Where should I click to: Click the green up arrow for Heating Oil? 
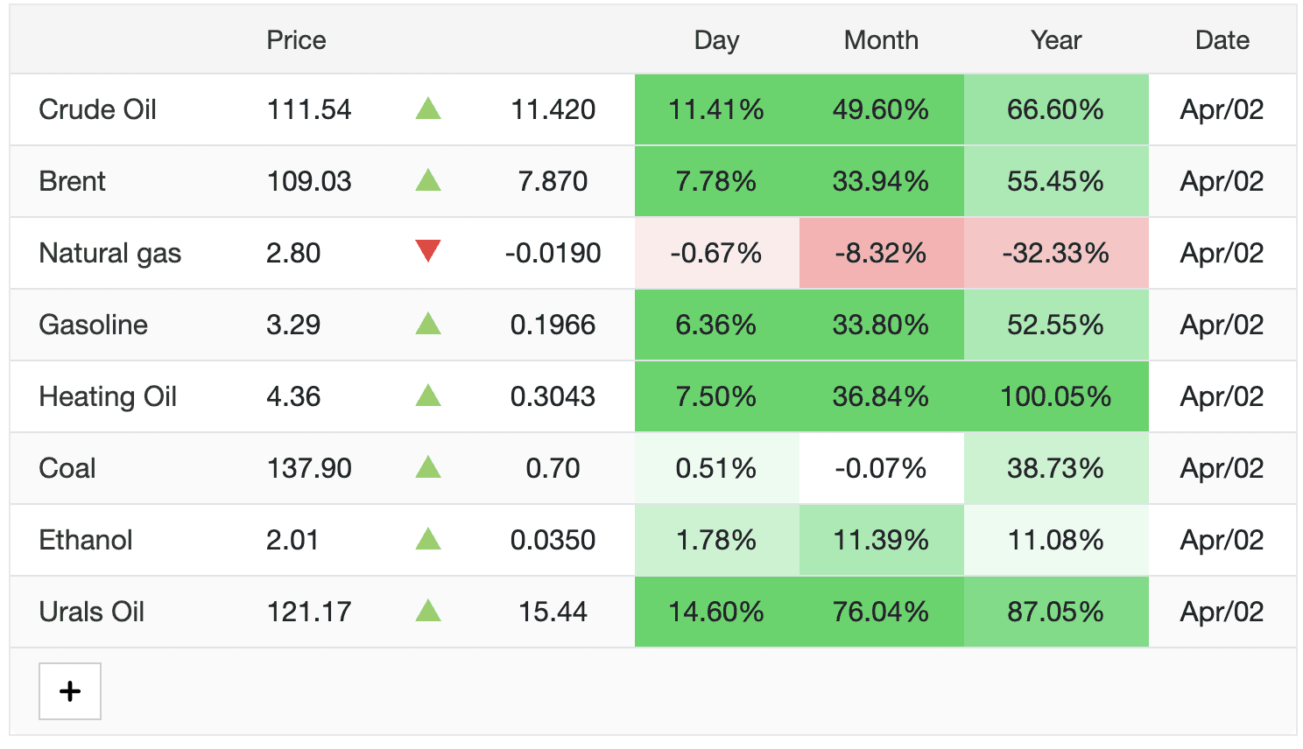427,396
